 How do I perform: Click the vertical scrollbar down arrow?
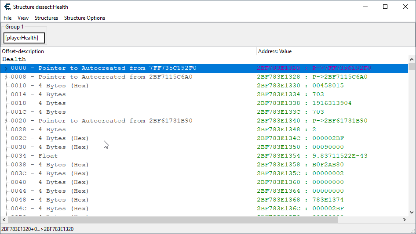pyautogui.click(x=412, y=212)
